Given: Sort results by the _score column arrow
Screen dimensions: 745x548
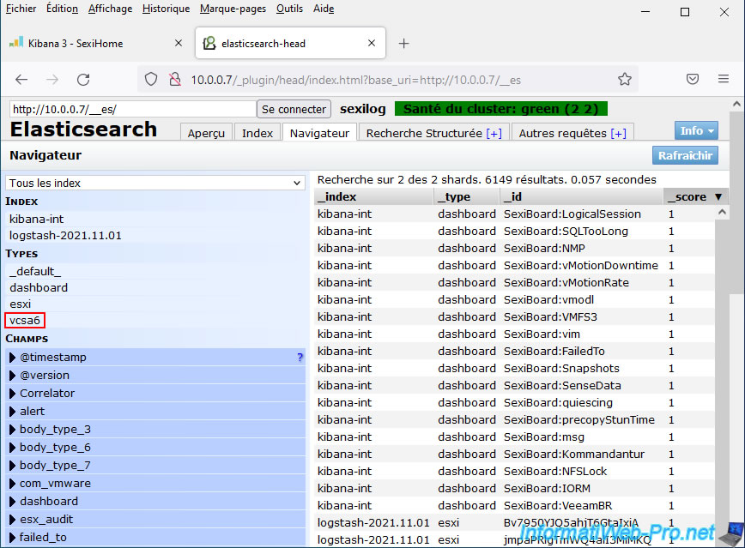Looking at the screenshot, I should (718, 196).
